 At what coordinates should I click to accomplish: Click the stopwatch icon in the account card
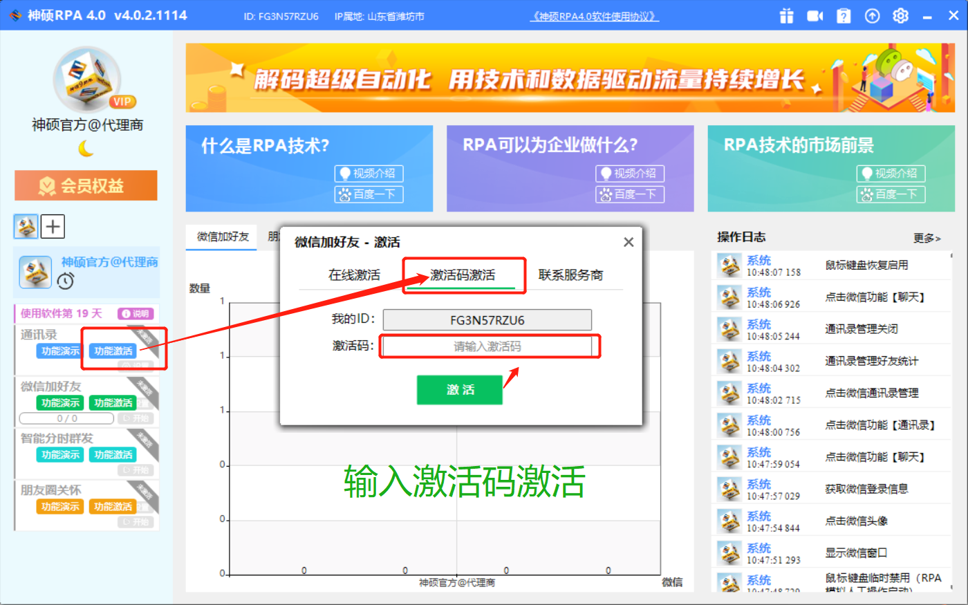66,281
